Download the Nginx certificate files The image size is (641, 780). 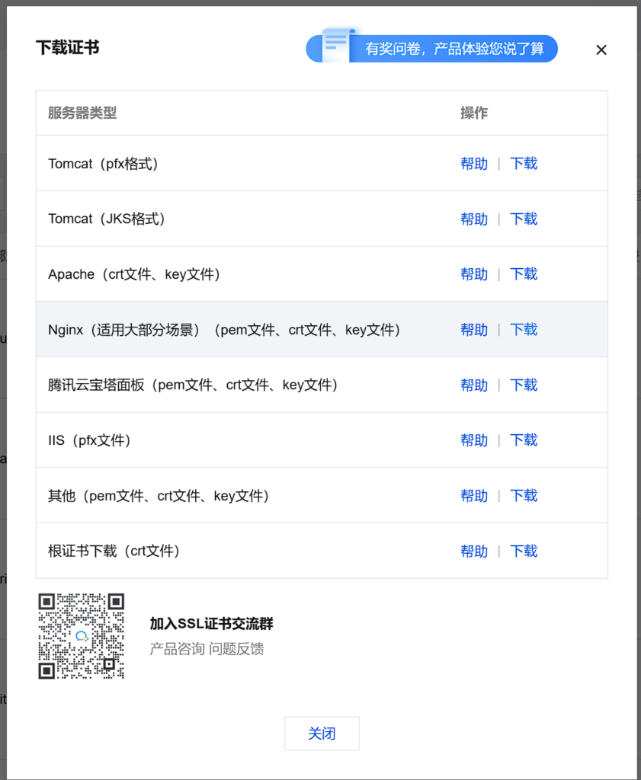coord(524,329)
